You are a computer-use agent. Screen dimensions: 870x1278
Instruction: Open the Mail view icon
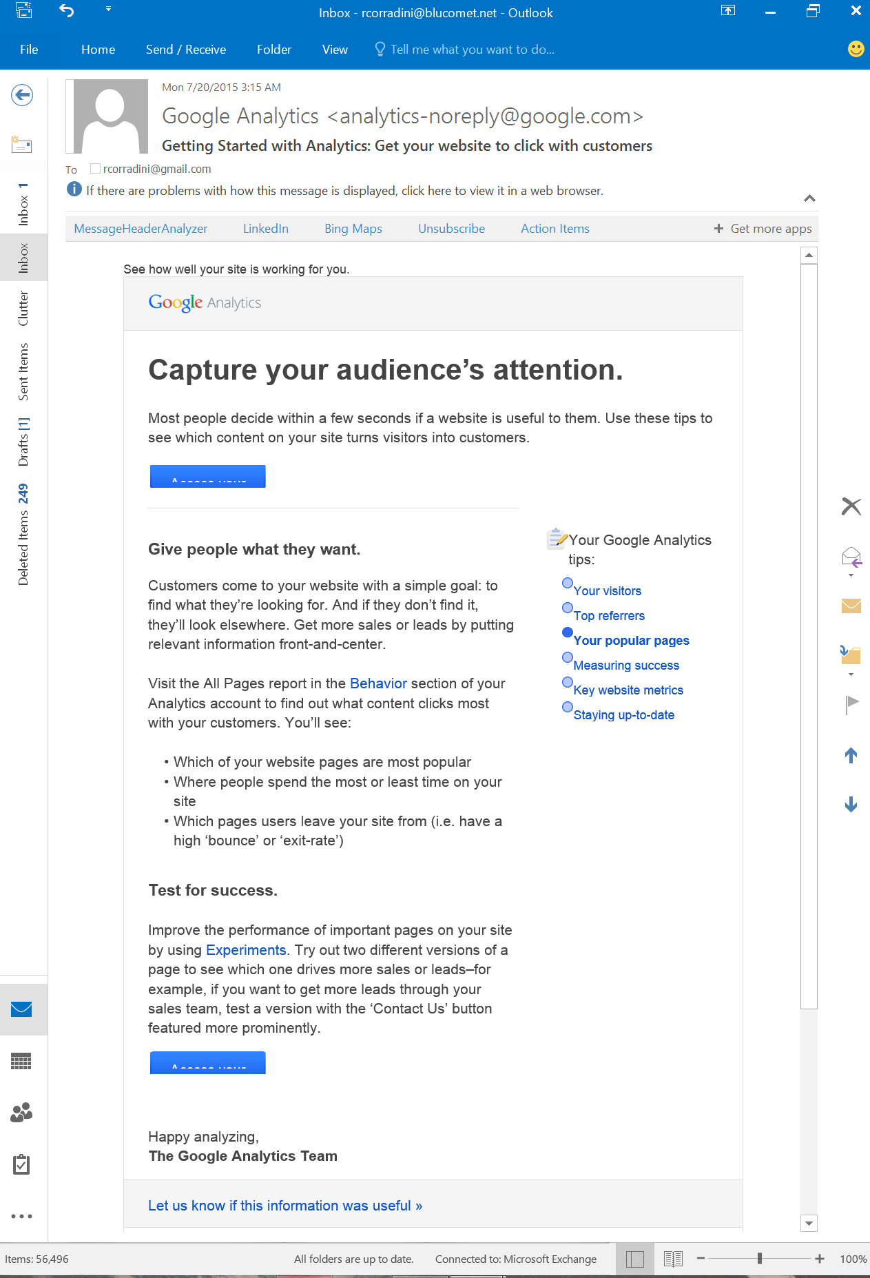22,1009
